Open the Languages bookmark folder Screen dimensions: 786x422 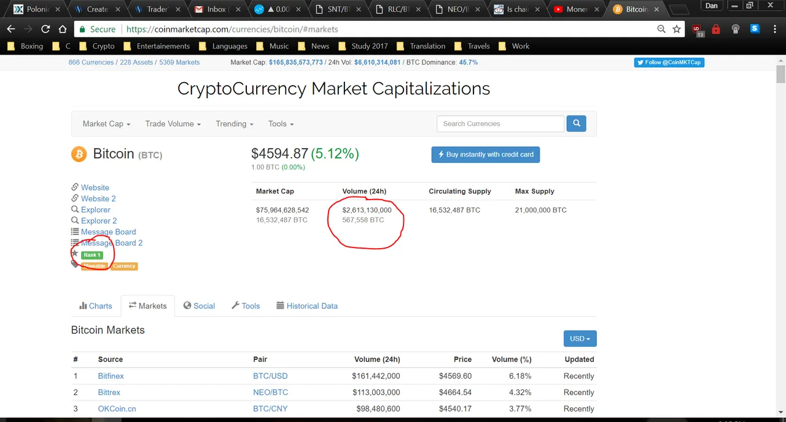[224, 46]
